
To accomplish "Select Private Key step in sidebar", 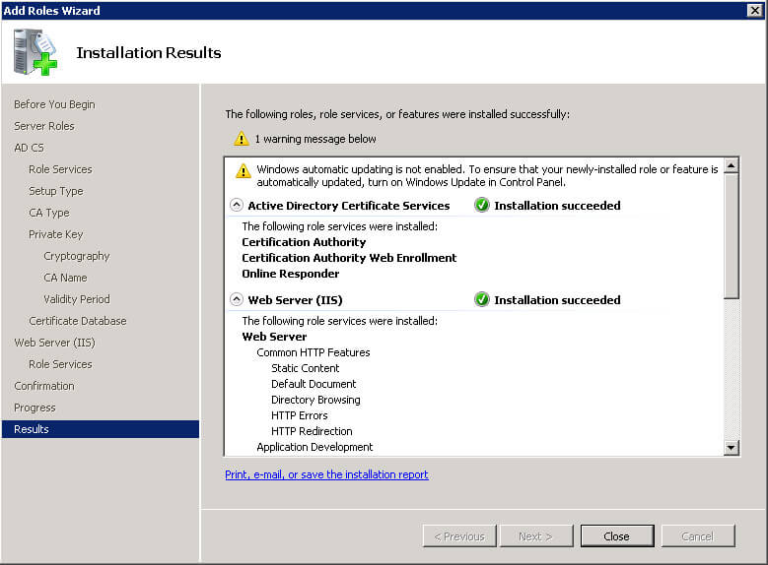I will pyautogui.click(x=56, y=234).
